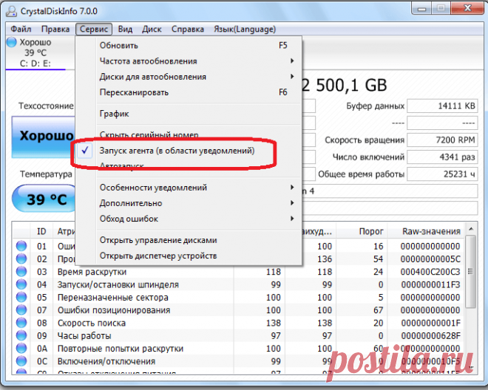
Task: Open the Язык(Language) menu
Action: point(245,30)
